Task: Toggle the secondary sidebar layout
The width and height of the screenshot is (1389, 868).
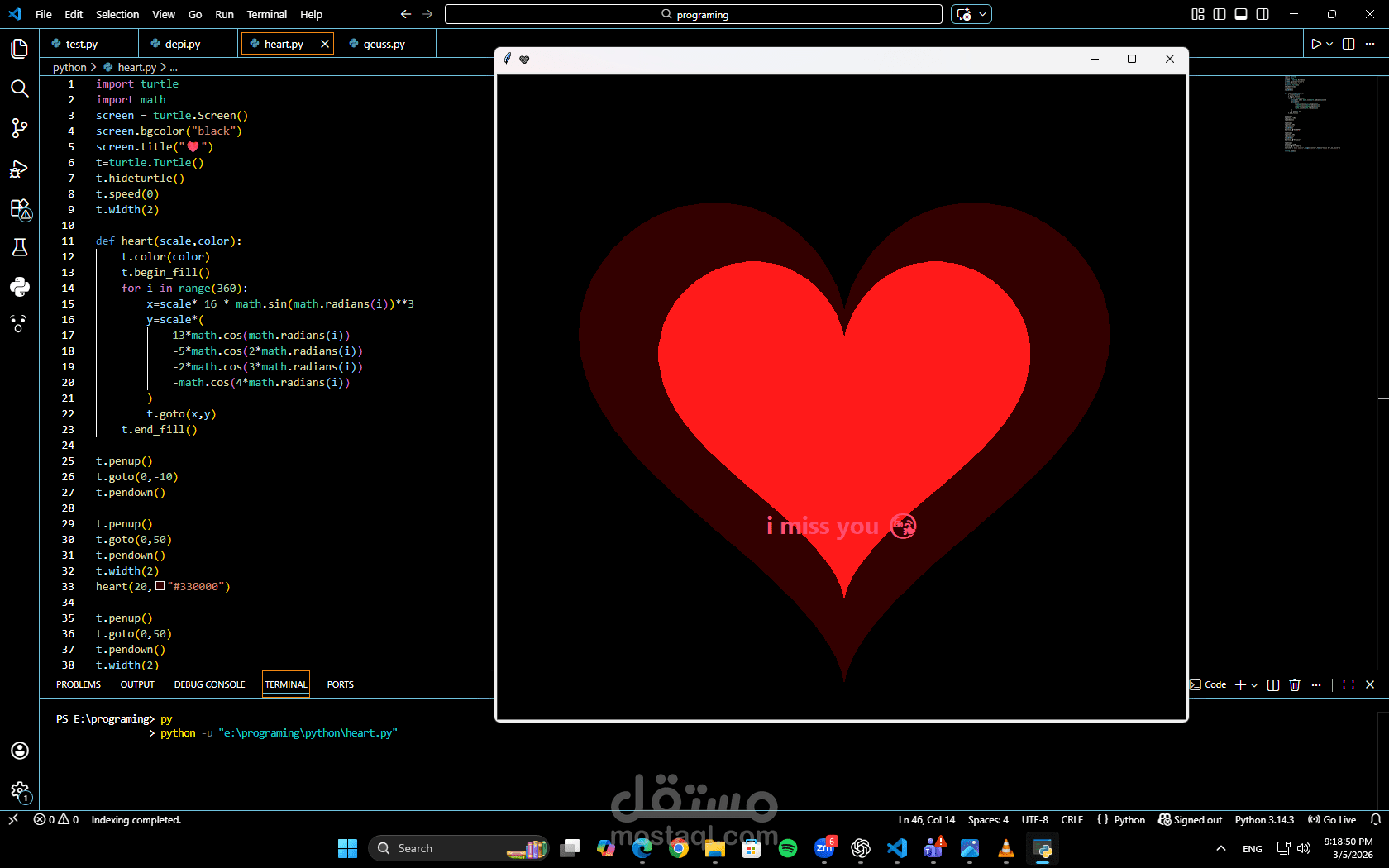Action: click(1262, 14)
